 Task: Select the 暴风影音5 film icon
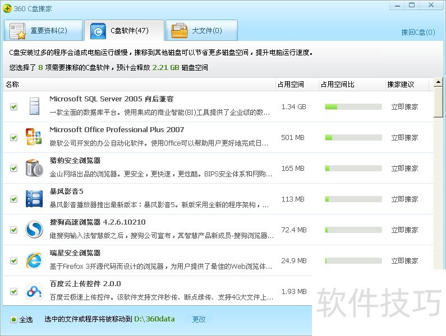[x=34, y=199]
